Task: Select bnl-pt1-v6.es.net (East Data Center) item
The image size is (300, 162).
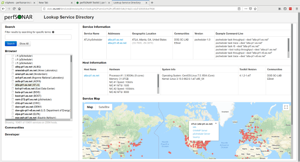Action: click(x=35, y=89)
